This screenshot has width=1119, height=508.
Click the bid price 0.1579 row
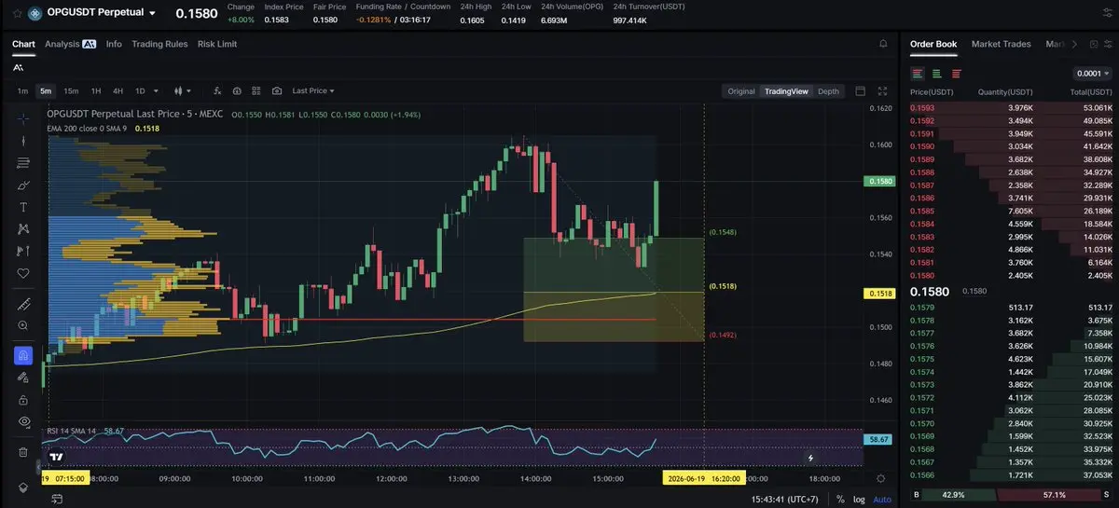[x=1011, y=308]
